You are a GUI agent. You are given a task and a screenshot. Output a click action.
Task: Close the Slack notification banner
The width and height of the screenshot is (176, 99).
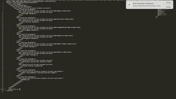(168, 2)
